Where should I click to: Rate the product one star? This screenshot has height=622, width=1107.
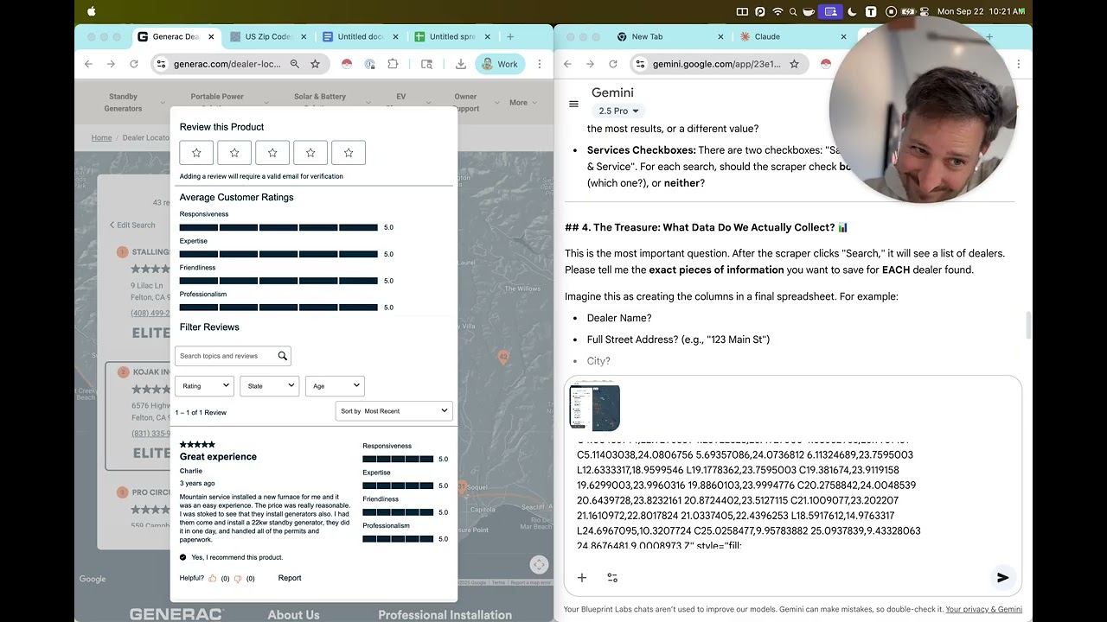tap(196, 153)
